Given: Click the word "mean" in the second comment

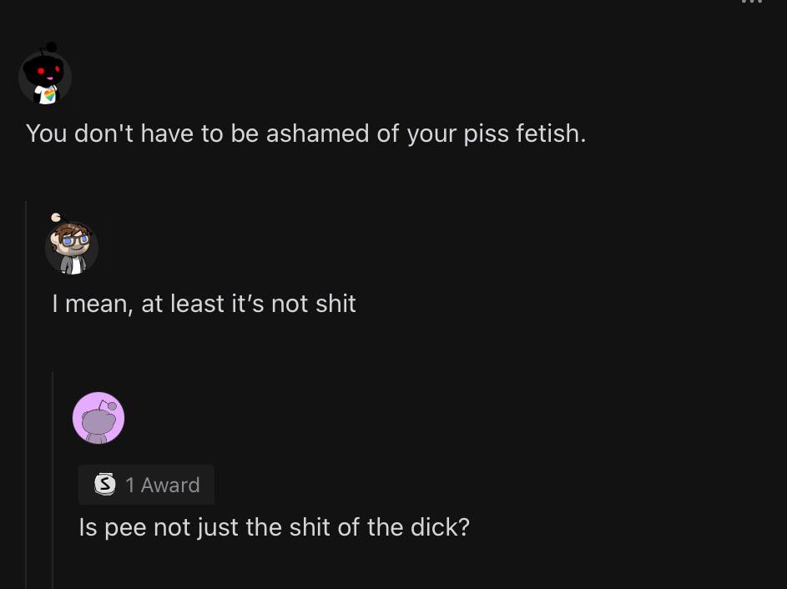Looking at the screenshot, I should point(96,304).
